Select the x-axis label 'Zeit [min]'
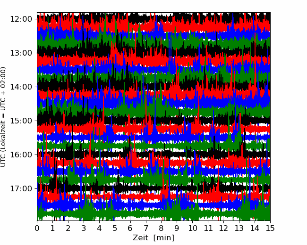The height and width of the screenshot is (245, 307). (x=153, y=238)
